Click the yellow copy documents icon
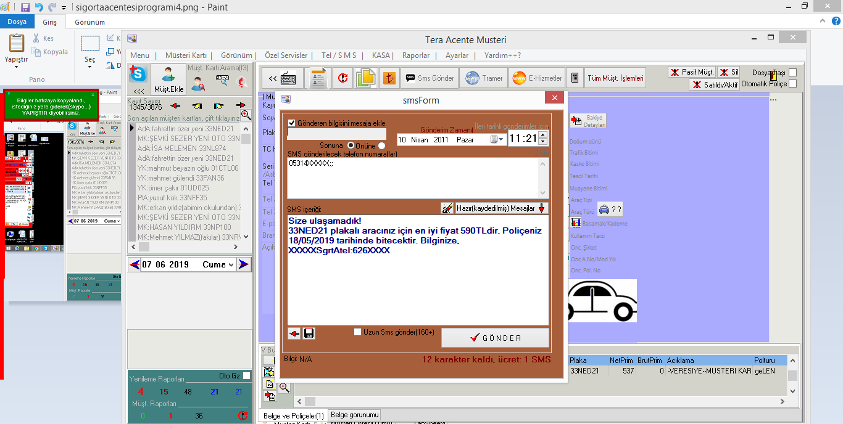The image size is (843, 424). tap(366, 78)
